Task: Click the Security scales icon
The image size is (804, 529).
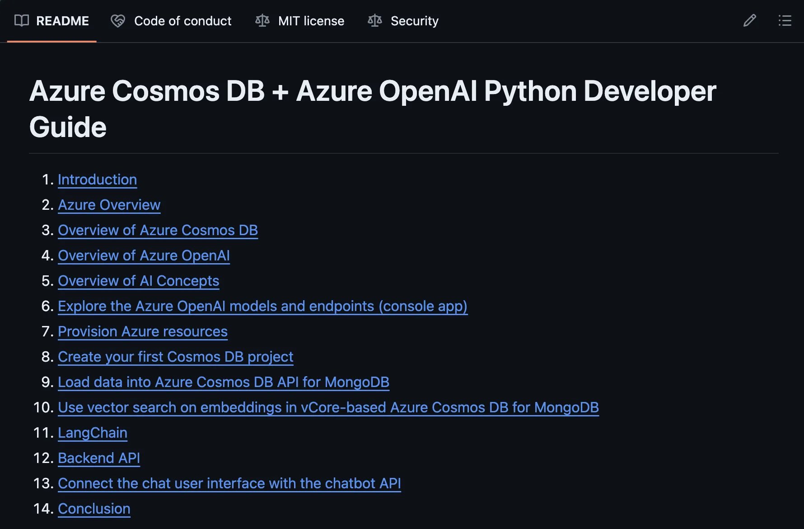Action: pyautogui.click(x=375, y=21)
